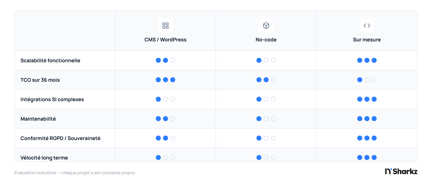Click the Évaluation indicative footnote text

coord(75,173)
